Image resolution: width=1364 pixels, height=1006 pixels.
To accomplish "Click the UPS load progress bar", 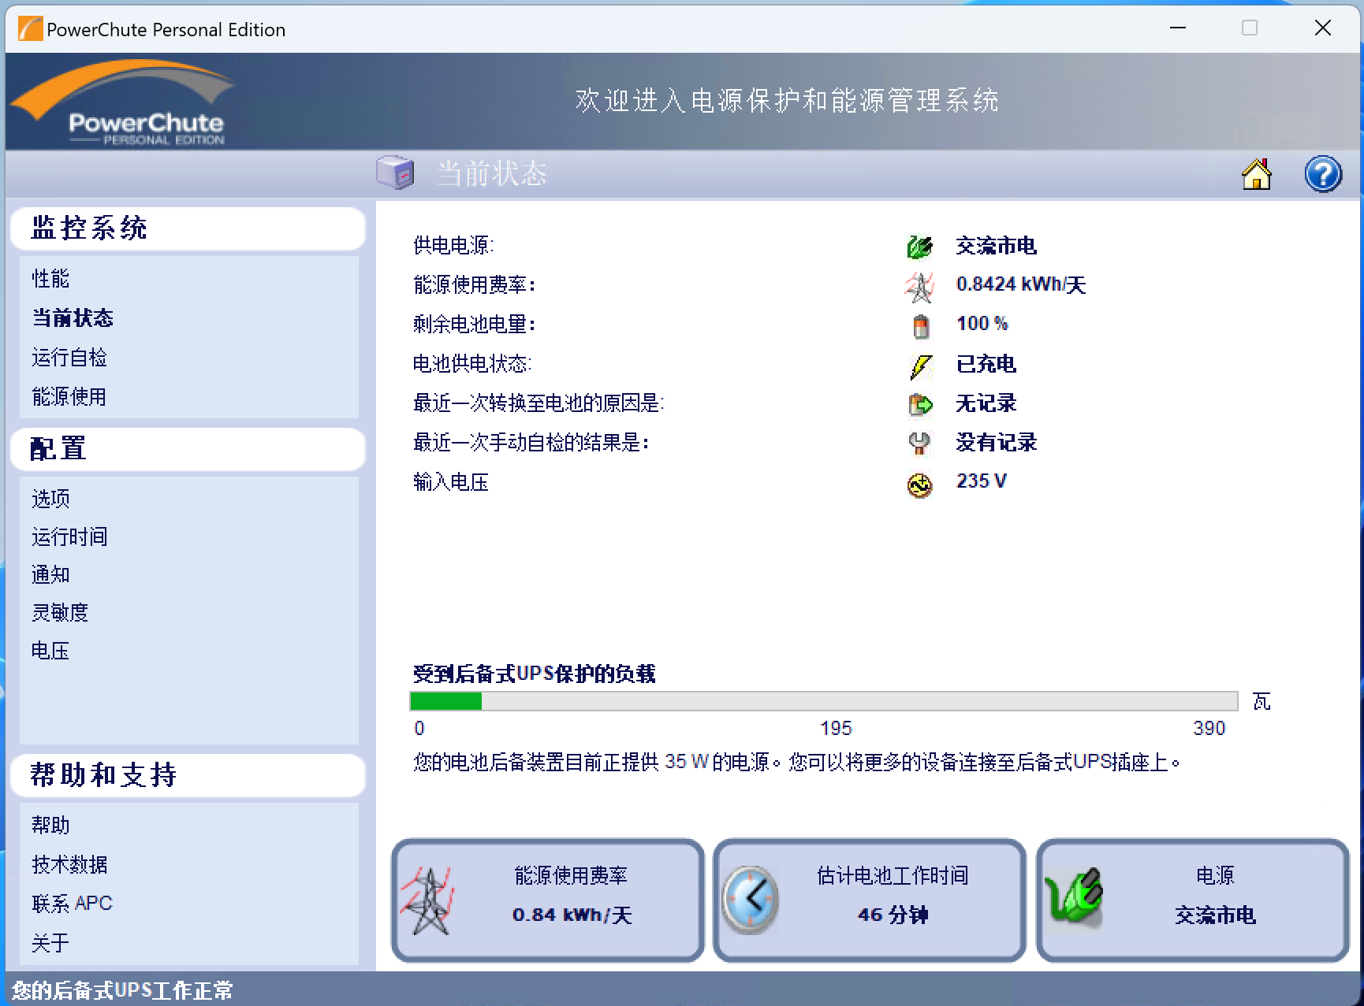I will (x=822, y=701).
